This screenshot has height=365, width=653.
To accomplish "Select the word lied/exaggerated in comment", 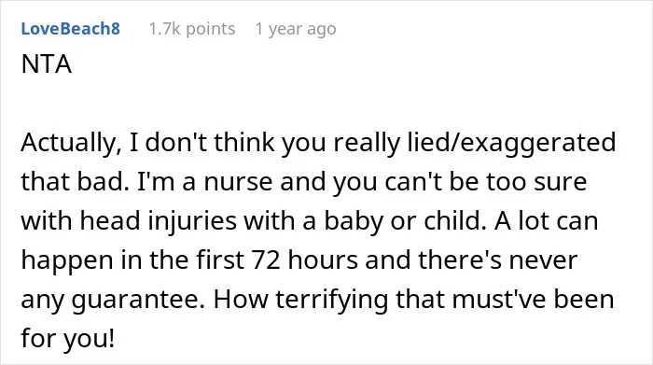I will pyautogui.click(x=511, y=143).
